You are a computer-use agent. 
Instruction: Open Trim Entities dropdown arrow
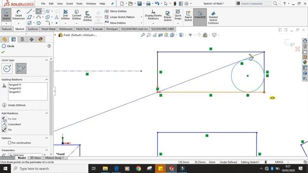tap(65, 24)
